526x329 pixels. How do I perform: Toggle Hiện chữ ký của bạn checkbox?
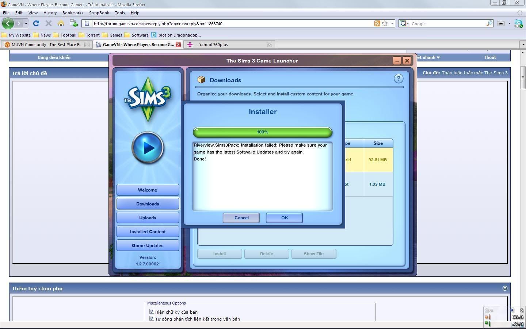click(x=152, y=311)
